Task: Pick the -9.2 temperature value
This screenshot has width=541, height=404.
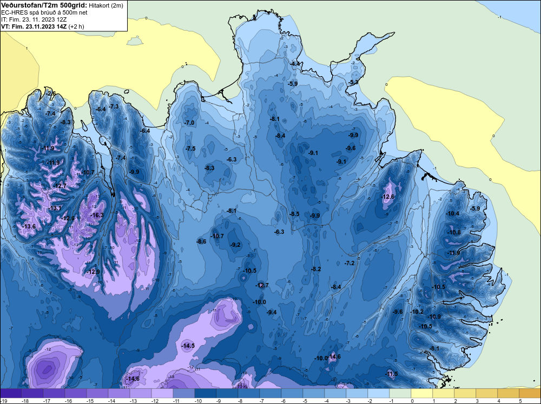Action: click(x=236, y=245)
